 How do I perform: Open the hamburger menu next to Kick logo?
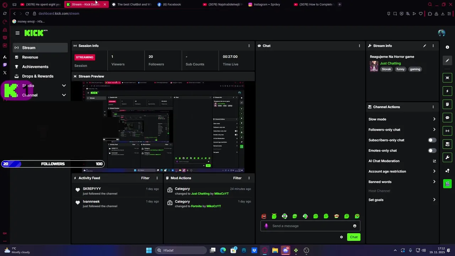pyautogui.click(x=17, y=33)
